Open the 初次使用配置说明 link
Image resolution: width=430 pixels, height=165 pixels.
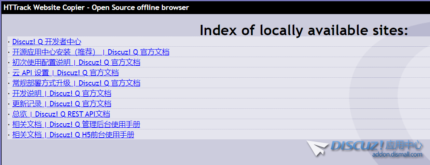click(x=76, y=62)
